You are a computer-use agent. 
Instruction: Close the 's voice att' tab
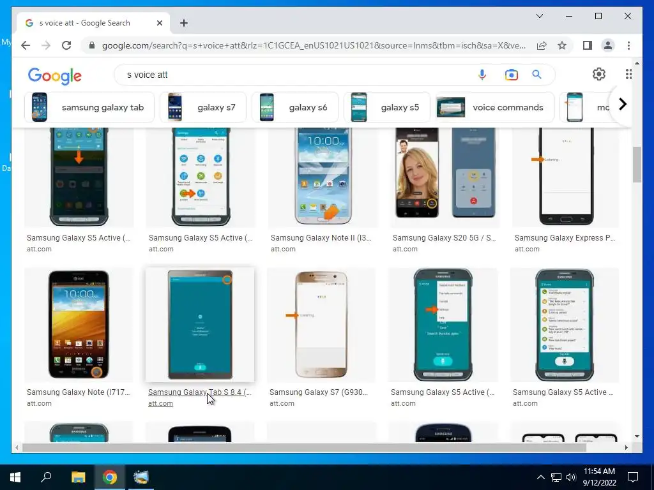click(x=159, y=23)
